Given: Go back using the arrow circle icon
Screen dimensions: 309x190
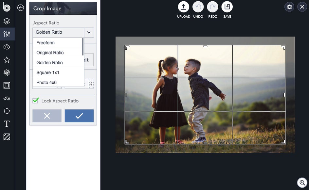Looking at the screenshot, I should [x=21, y=8].
